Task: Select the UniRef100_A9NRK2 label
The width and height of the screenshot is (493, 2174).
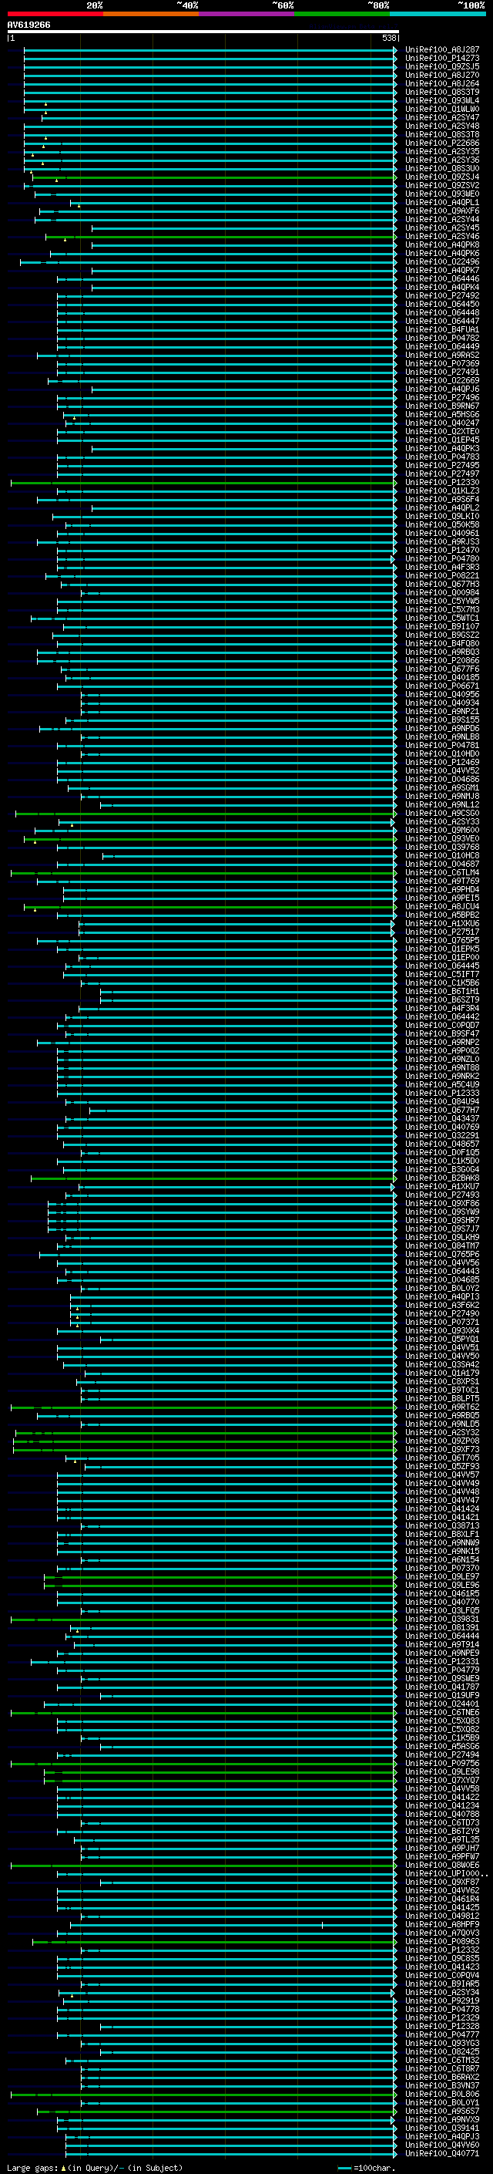Action: click(x=442, y=1076)
